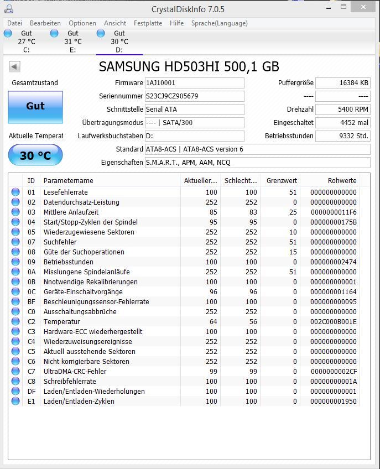Click status icon of Datendurchsatz-Leistung row
Viewport: 380px width, 469px height.
tap(15, 202)
